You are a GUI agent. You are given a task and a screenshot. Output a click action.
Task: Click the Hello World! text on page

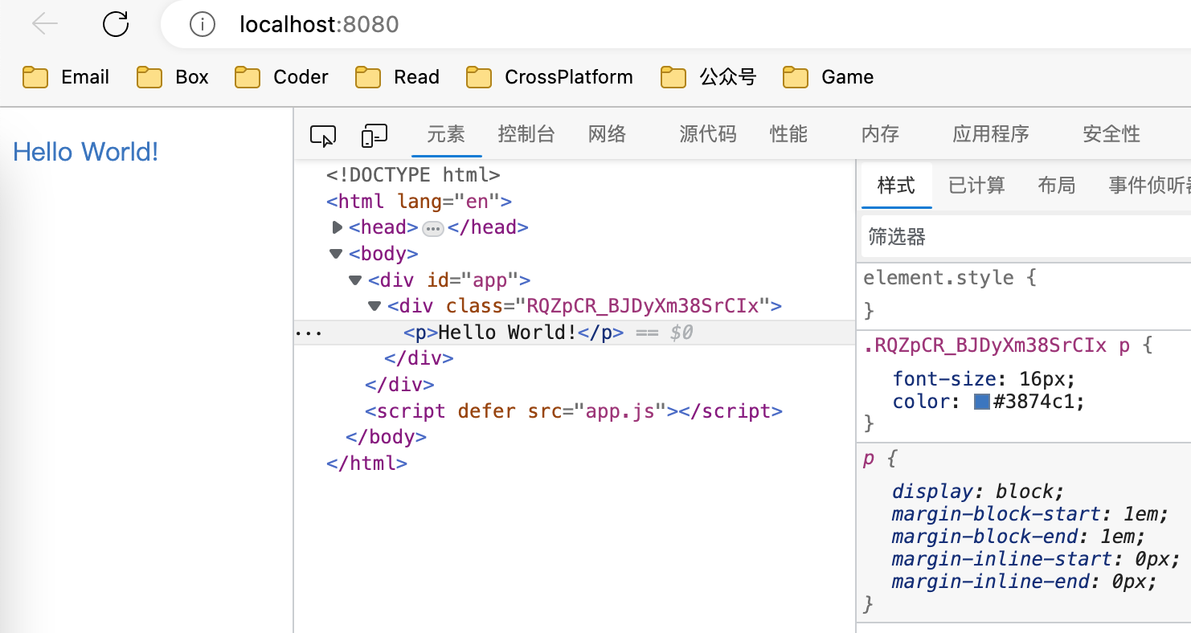[86, 152]
